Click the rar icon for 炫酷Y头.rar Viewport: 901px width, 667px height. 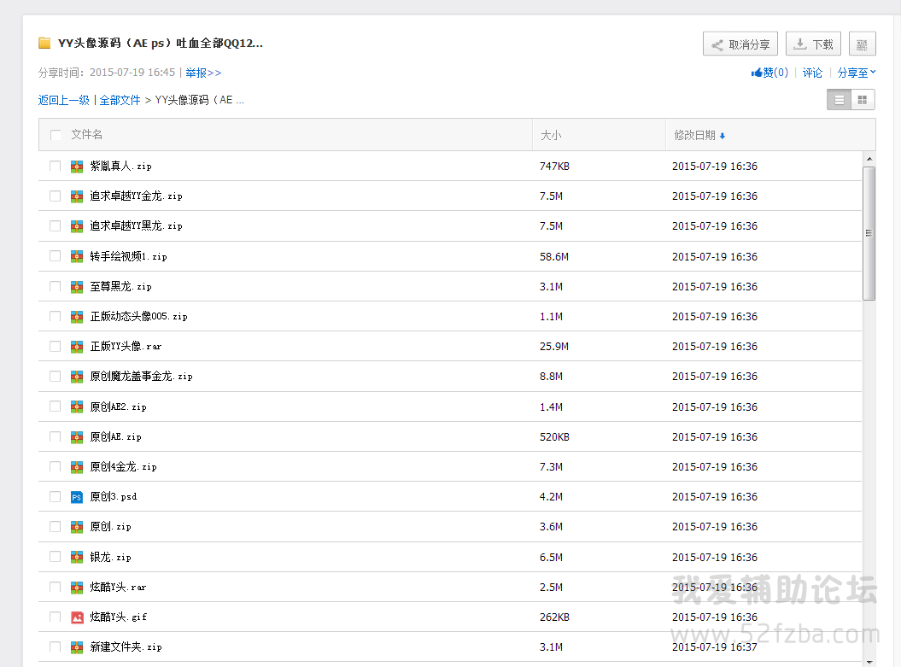tap(76, 587)
